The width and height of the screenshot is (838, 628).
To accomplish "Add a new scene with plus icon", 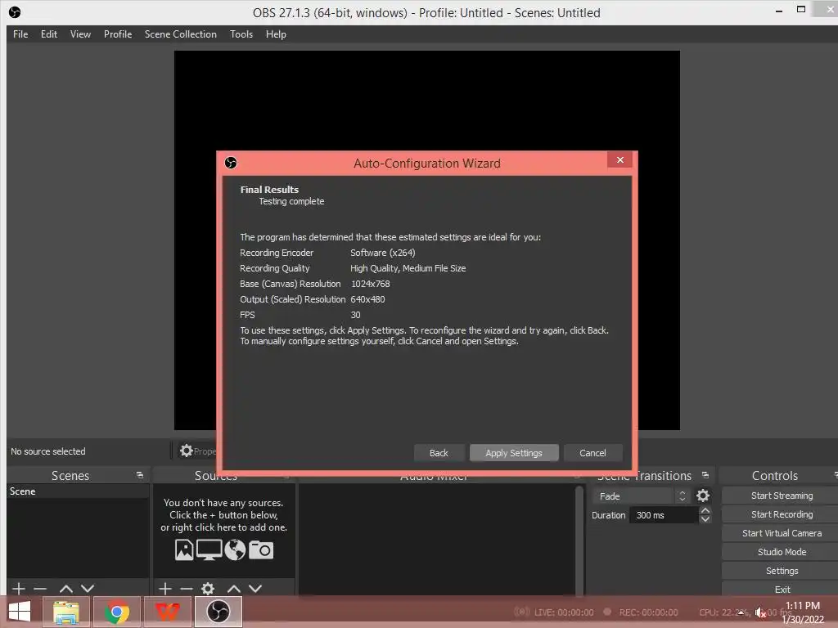I will (x=18, y=589).
